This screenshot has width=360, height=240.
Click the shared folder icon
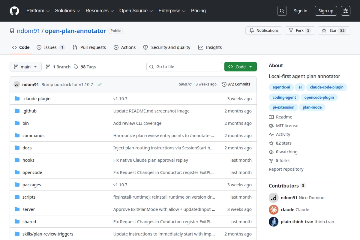(17, 222)
